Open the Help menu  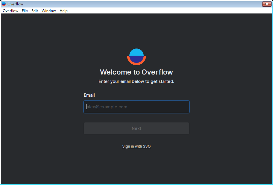click(x=63, y=10)
